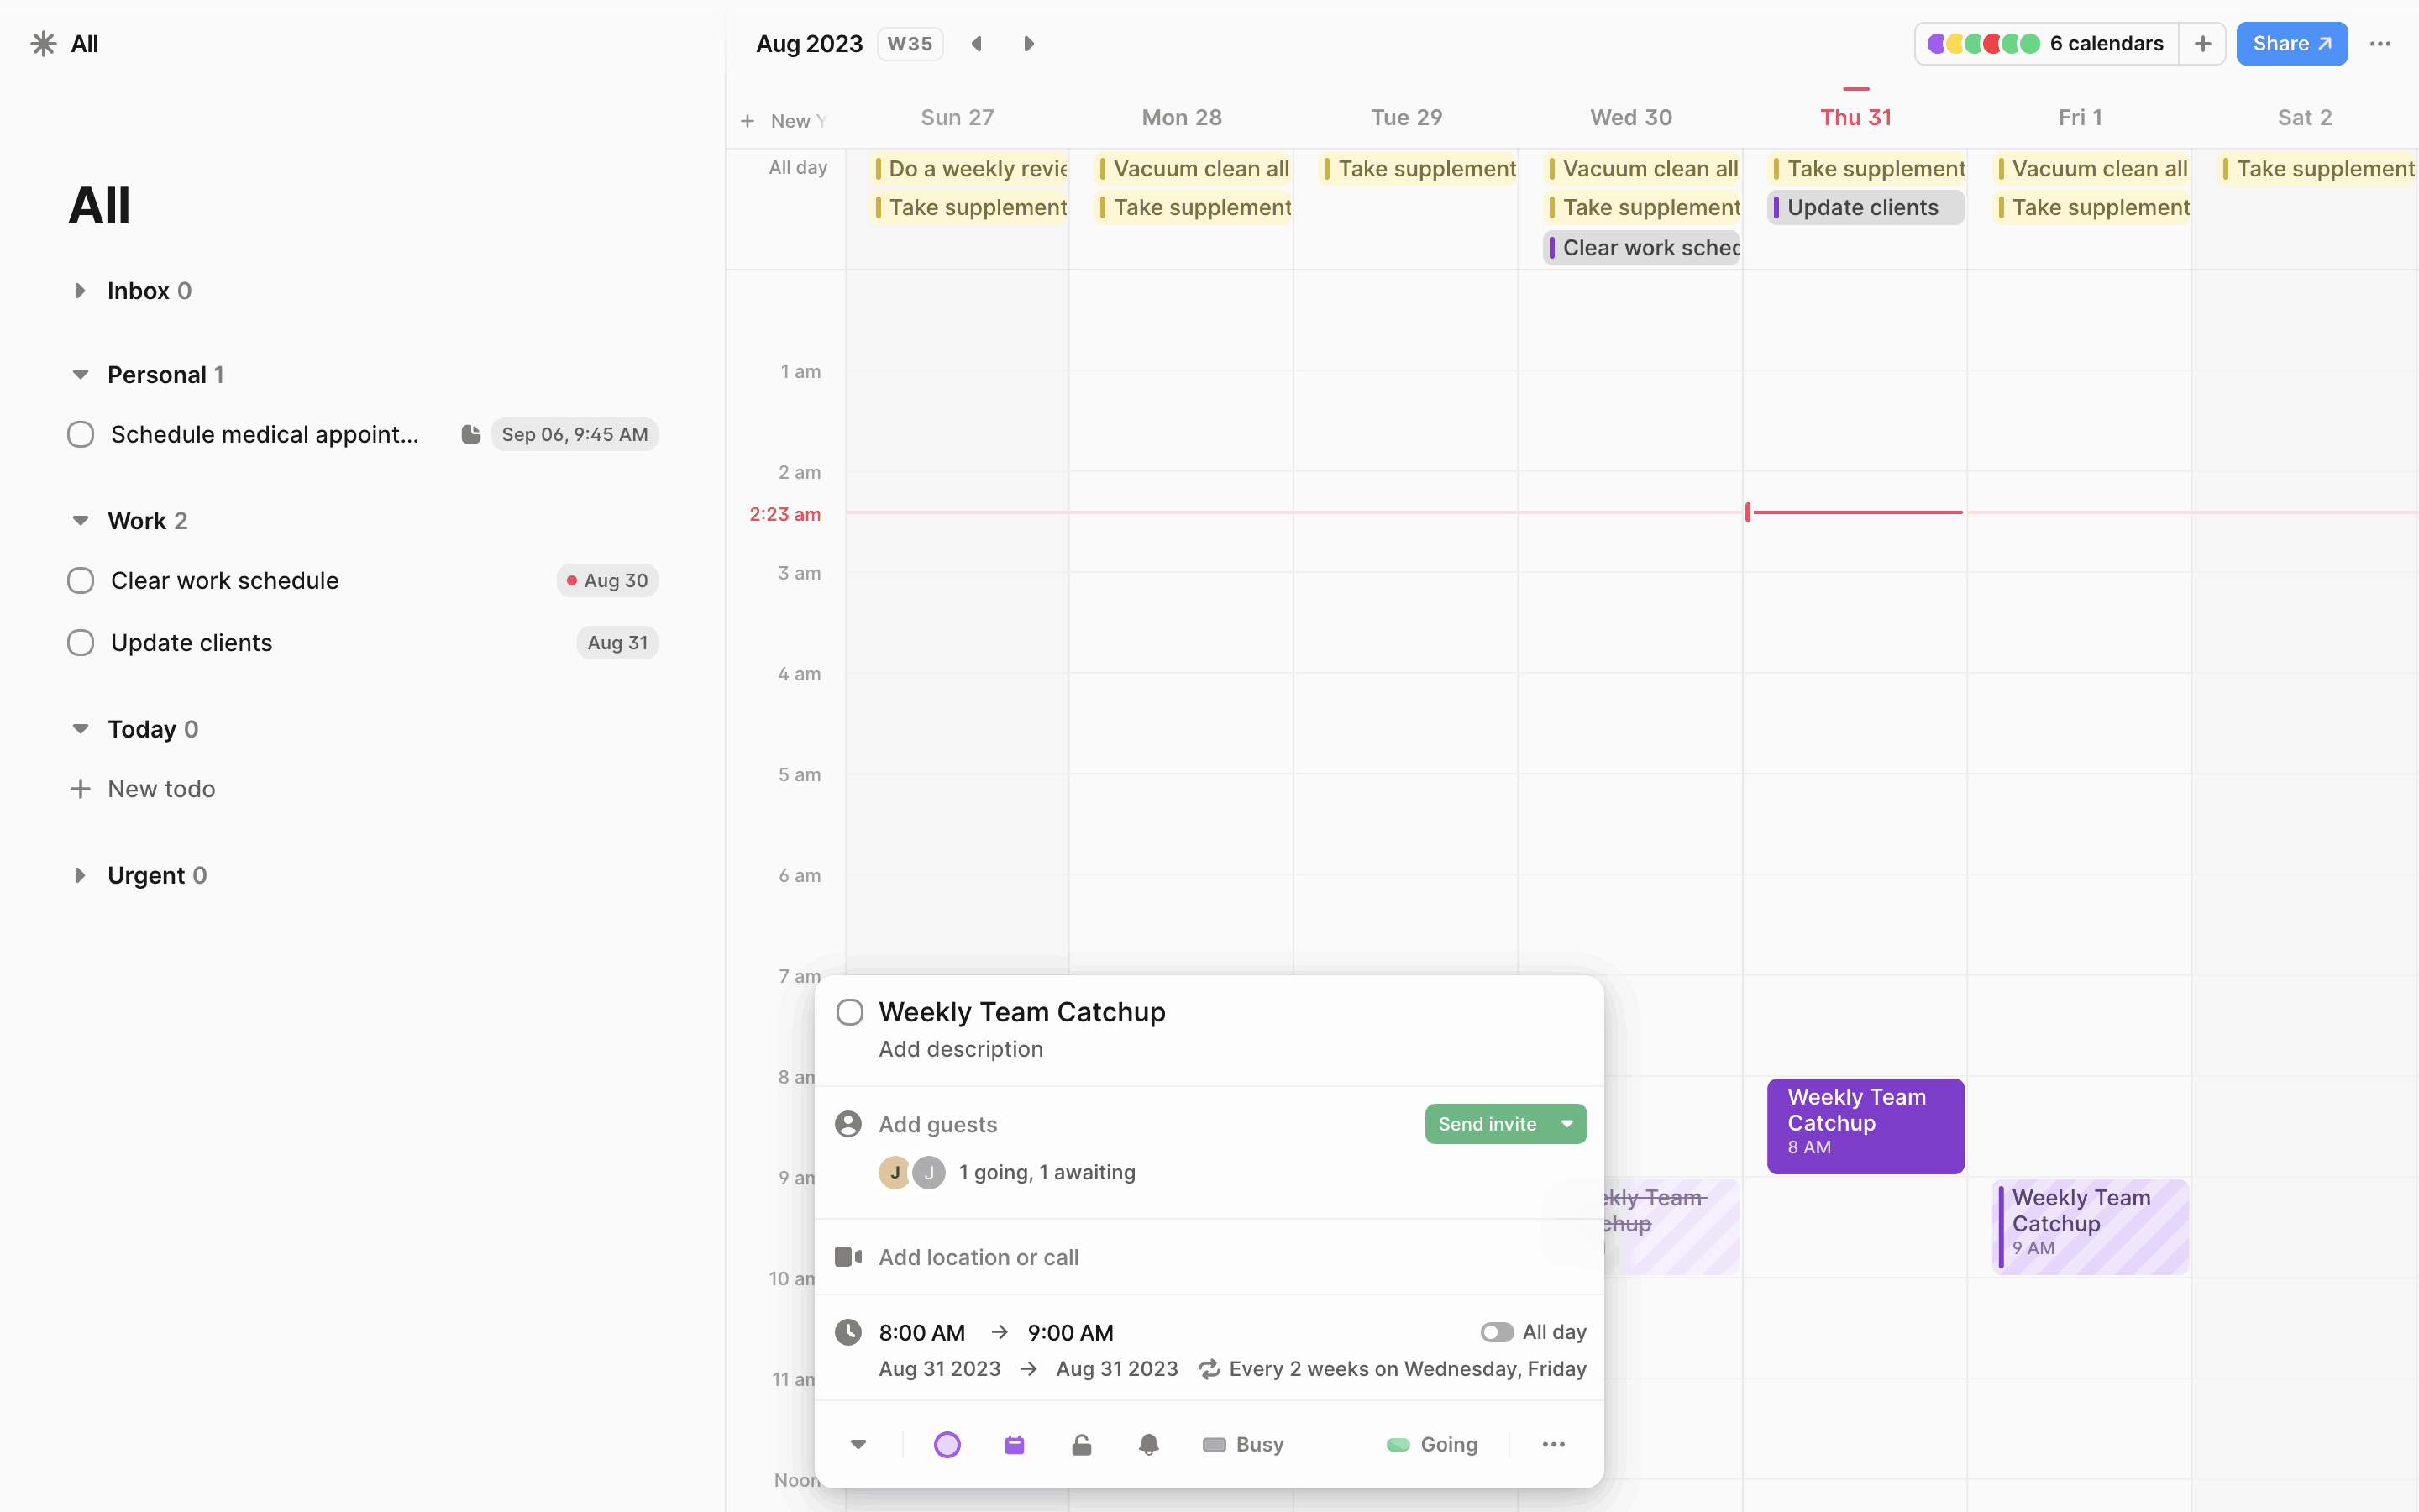2419x1512 pixels.
Task: Open the Send invite dropdown arrow
Action: (x=1567, y=1124)
